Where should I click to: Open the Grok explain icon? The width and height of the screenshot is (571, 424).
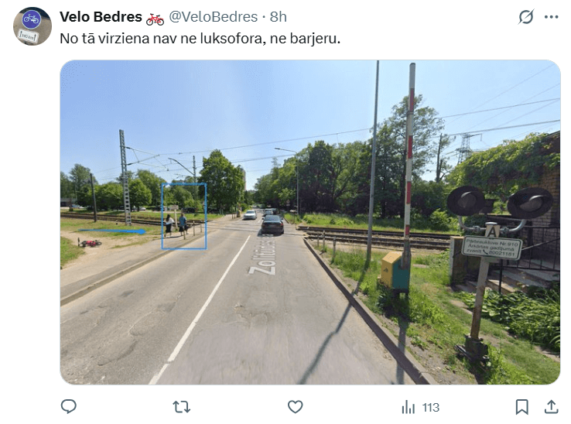click(x=526, y=17)
